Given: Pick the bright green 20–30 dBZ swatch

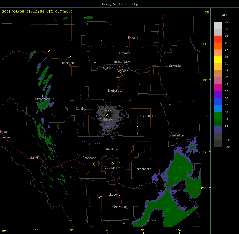Looking at the screenshot, I should click(x=218, y=116).
